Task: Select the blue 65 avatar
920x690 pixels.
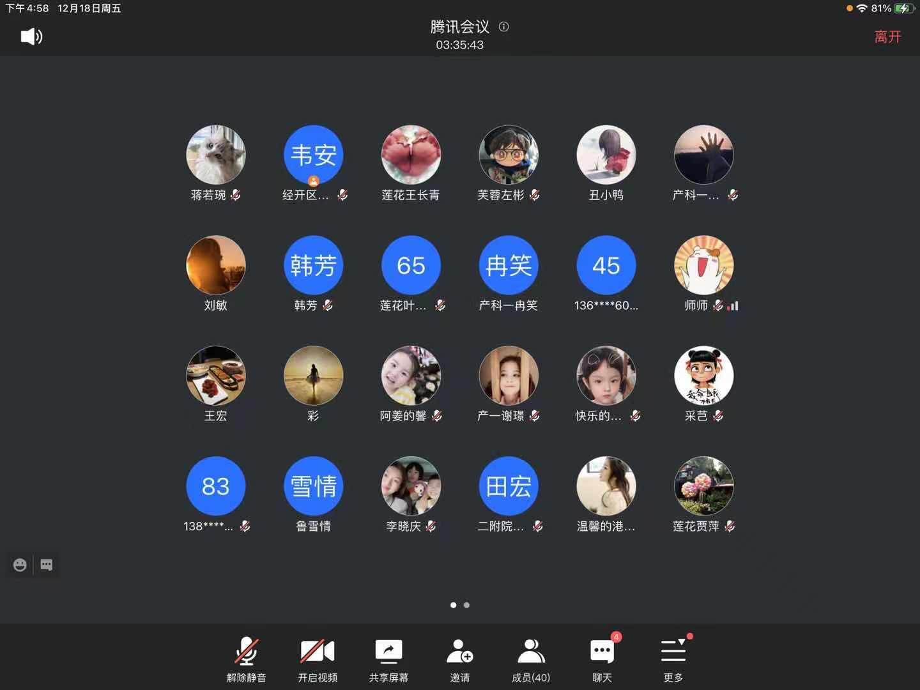Action: (411, 265)
